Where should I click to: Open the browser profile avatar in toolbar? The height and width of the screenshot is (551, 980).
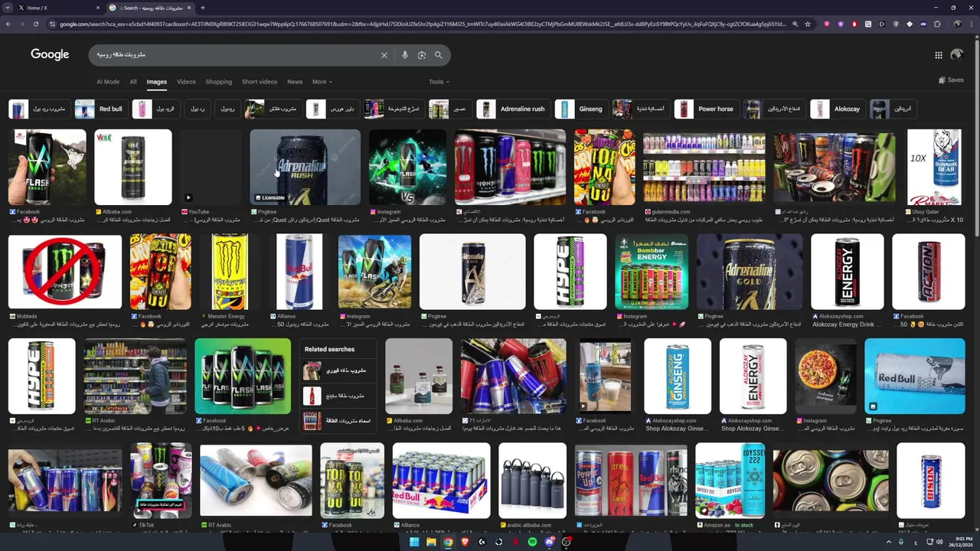[x=957, y=24]
